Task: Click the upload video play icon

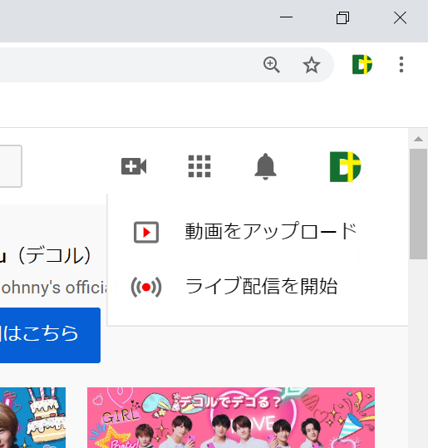Action: click(146, 232)
